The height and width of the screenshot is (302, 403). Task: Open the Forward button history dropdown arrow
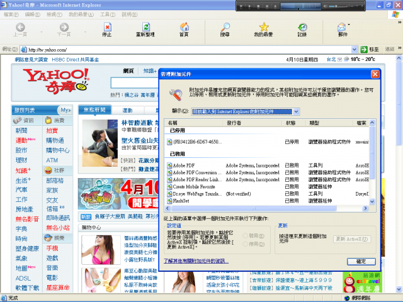(x=85, y=32)
